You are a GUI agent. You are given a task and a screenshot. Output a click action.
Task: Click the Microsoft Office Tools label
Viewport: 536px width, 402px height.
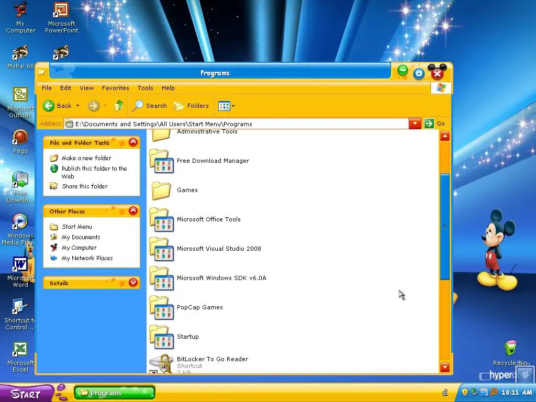208,219
